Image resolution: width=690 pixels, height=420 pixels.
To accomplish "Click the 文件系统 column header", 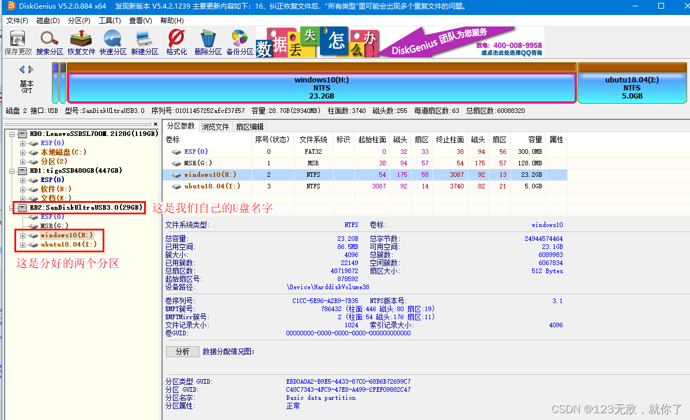I will click(314, 139).
